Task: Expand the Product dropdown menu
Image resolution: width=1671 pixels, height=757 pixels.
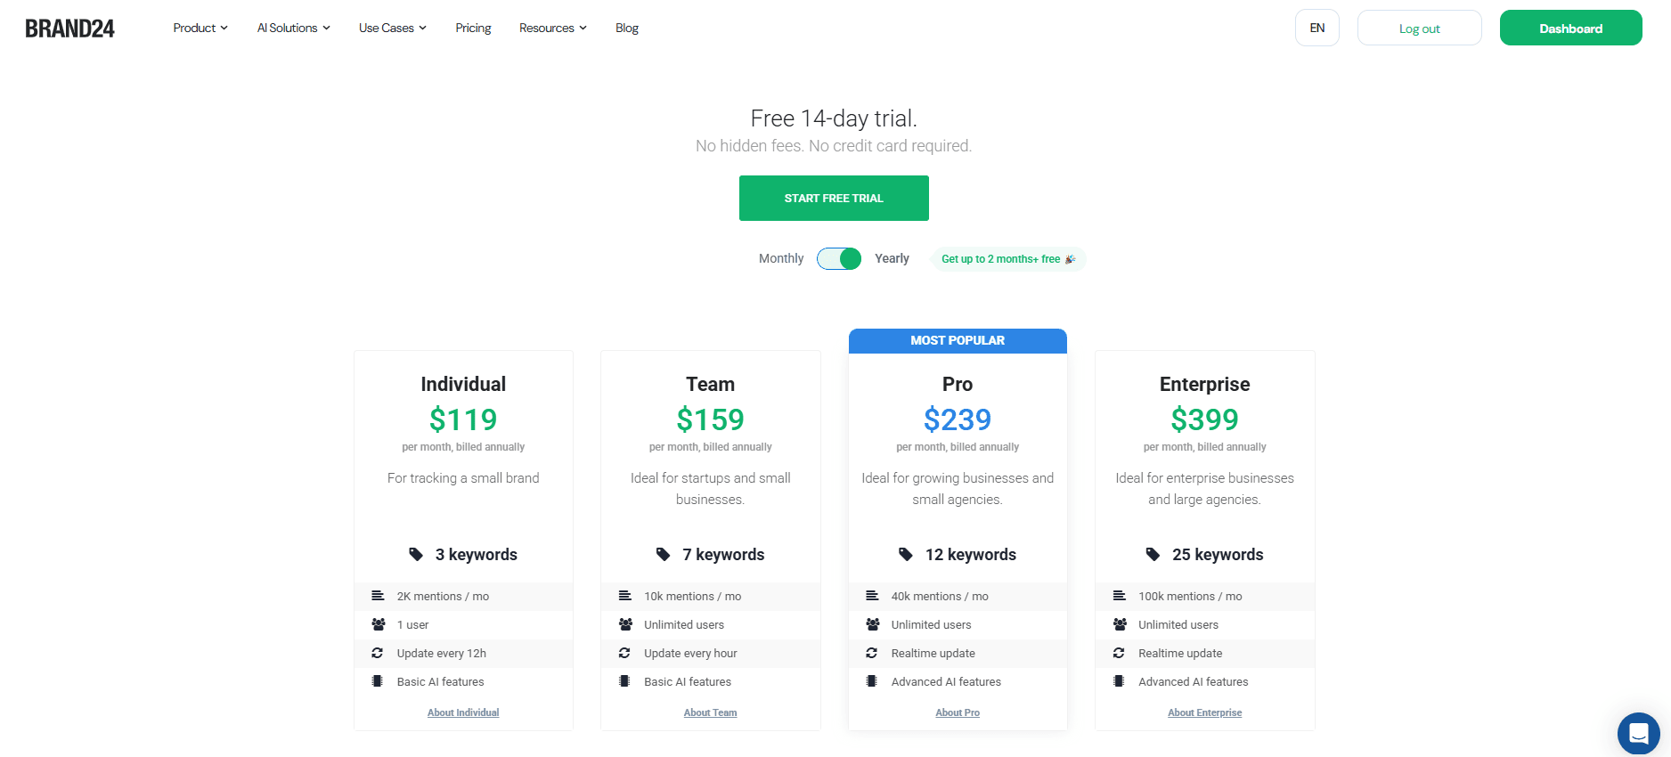Action: 200,28
